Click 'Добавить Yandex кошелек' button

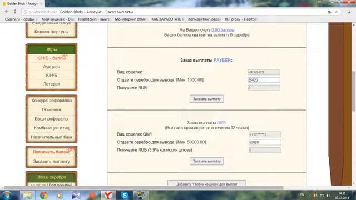coord(206,183)
